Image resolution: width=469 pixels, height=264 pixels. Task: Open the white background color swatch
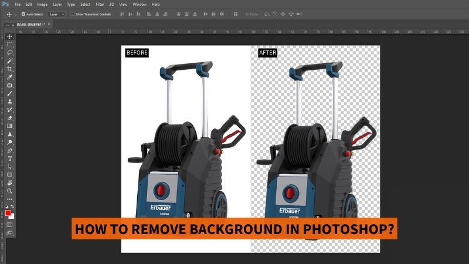point(12,216)
